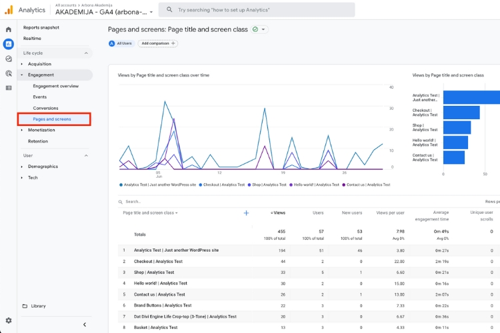Screen dimensions: 500x333
Task: Open Page title and screen class dropdown
Action: [150, 212]
